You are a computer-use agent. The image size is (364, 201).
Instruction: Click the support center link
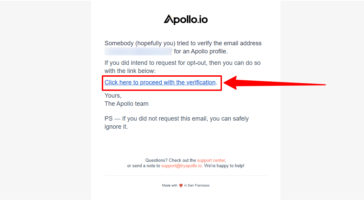point(211,160)
